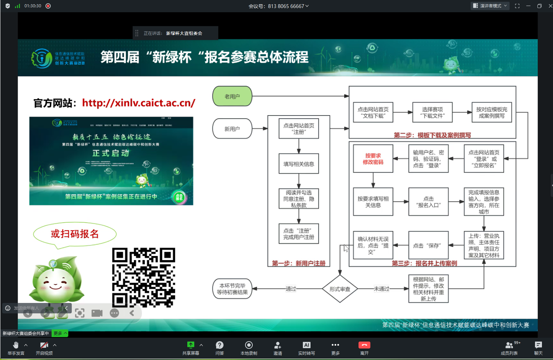Open share options arrow beside 共享屏幕
The width and height of the screenshot is (553, 360).
coord(201,345)
